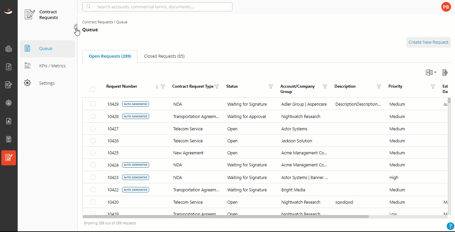Image resolution: width=455 pixels, height=232 pixels.
Task: Click the 'Adler Group | Aspencare' cell
Action: point(304,104)
